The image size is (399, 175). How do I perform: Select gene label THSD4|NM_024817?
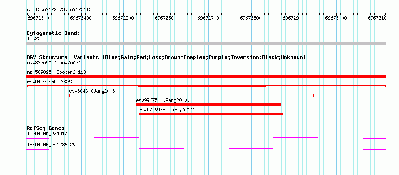(x=47, y=133)
